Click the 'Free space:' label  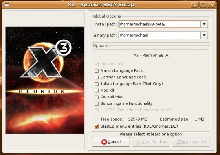(x=112, y=119)
